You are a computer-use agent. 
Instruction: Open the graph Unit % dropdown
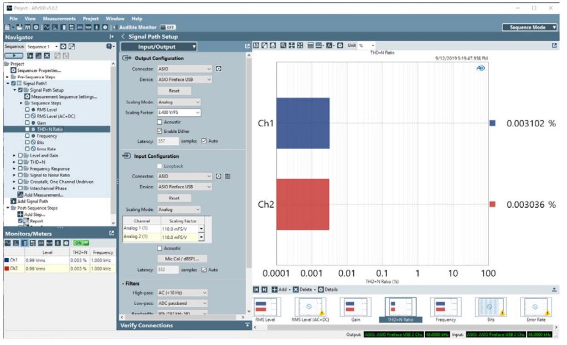367,45
